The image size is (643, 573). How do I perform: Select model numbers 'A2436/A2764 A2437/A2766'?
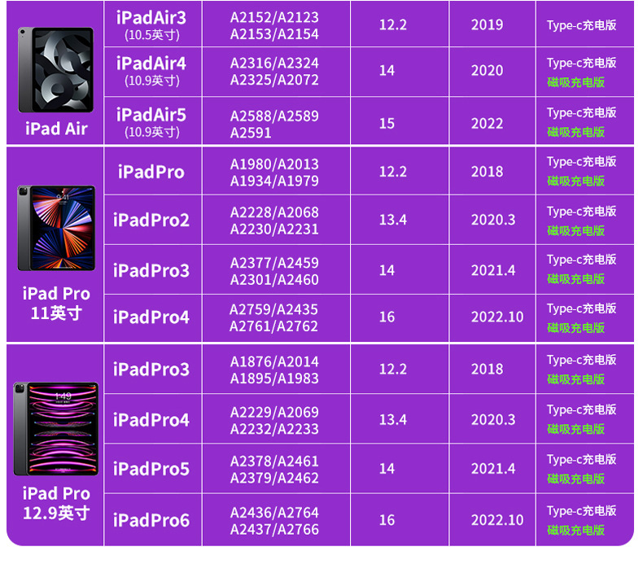tap(274, 521)
